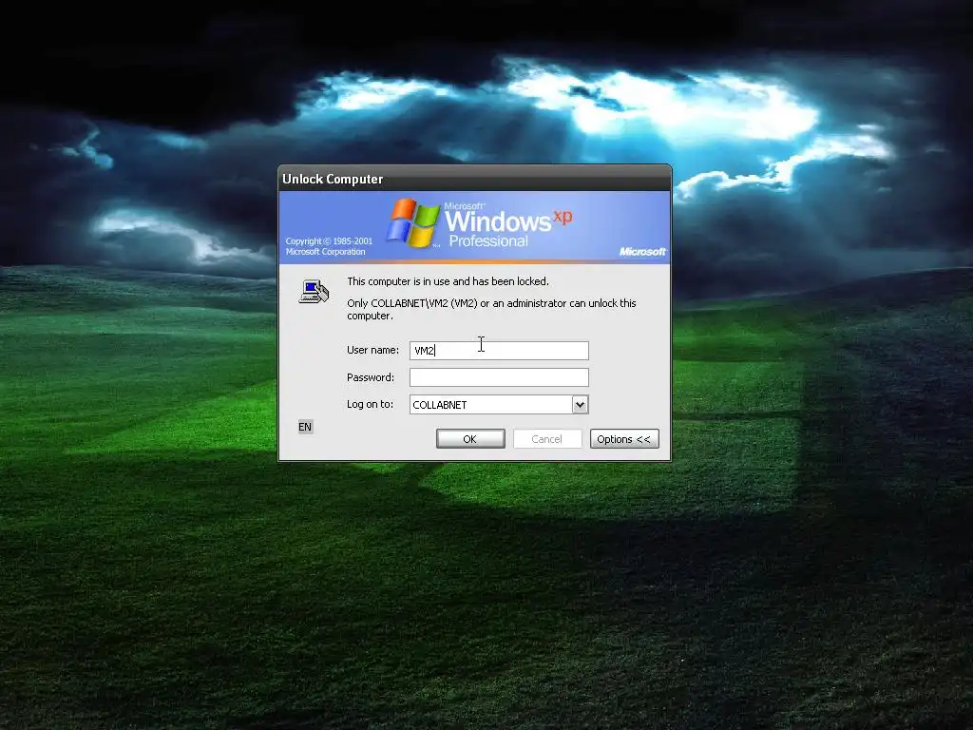Viewport: 973px width, 730px height.
Task: Click the Options << button
Action: click(x=624, y=439)
